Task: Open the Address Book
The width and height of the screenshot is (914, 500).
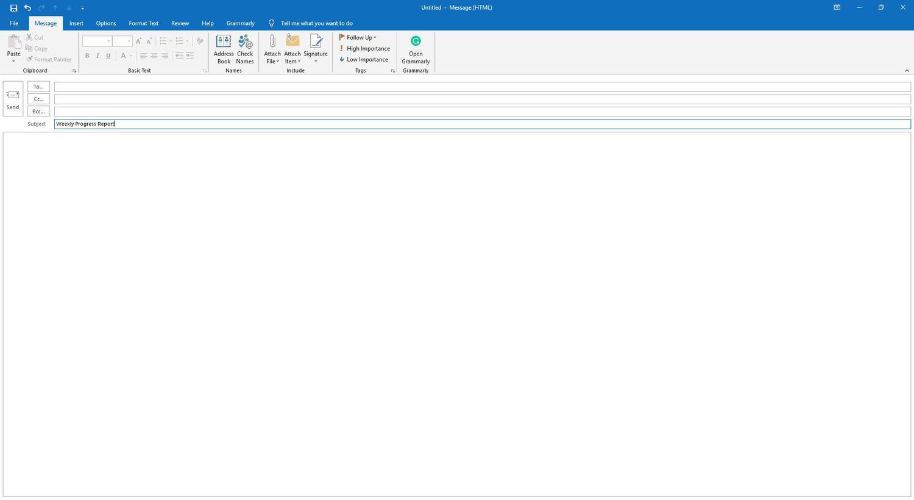Action: [224, 49]
